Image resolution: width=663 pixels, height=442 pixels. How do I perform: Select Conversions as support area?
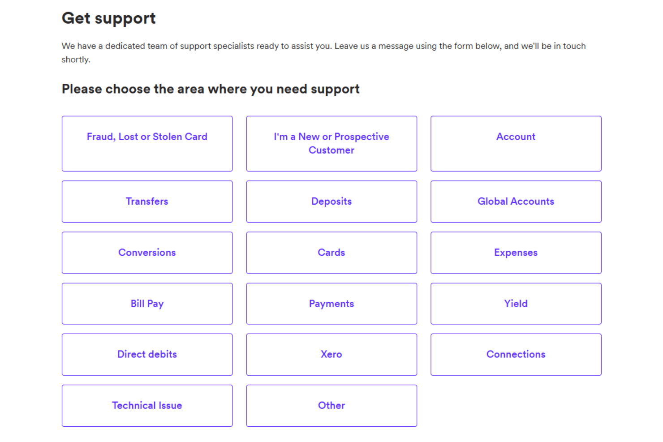tap(147, 253)
